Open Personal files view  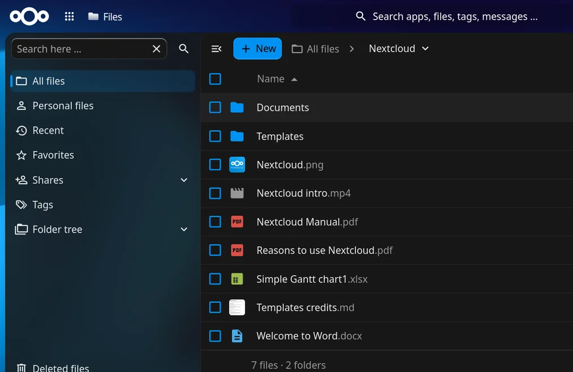[103, 106]
